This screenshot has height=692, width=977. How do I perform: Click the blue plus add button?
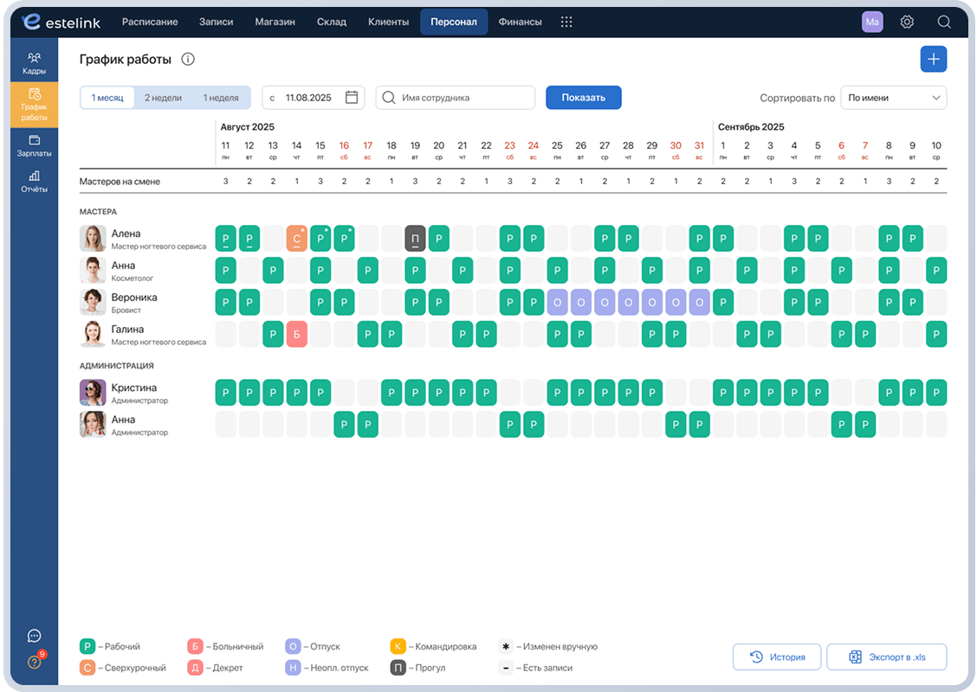[934, 59]
